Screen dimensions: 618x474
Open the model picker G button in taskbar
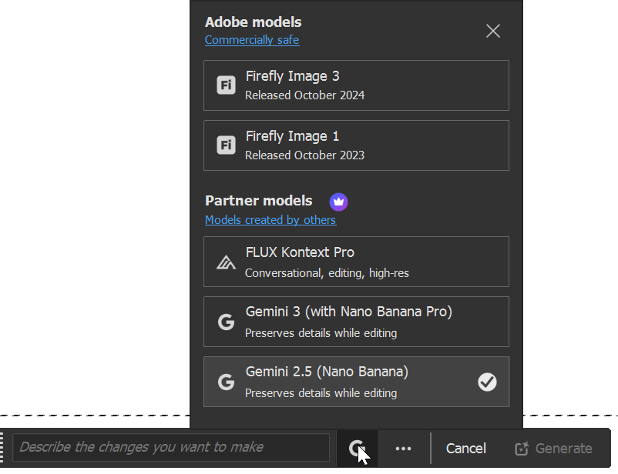356,449
